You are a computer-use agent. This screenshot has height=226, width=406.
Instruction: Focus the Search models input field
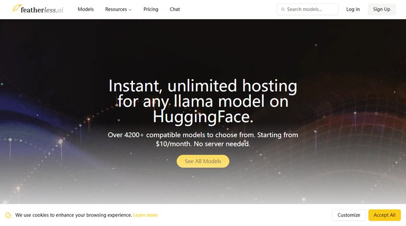pos(308,9)
